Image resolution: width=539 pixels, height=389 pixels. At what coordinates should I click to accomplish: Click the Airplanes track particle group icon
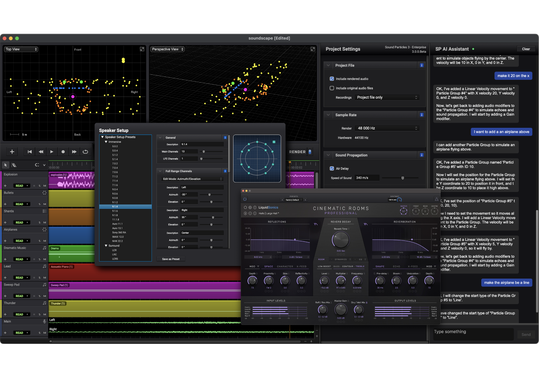pyautogui.click(x=44, y=230)
